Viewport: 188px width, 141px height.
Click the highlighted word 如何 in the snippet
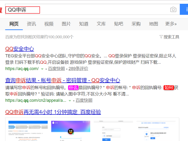[x=169, y=88]
